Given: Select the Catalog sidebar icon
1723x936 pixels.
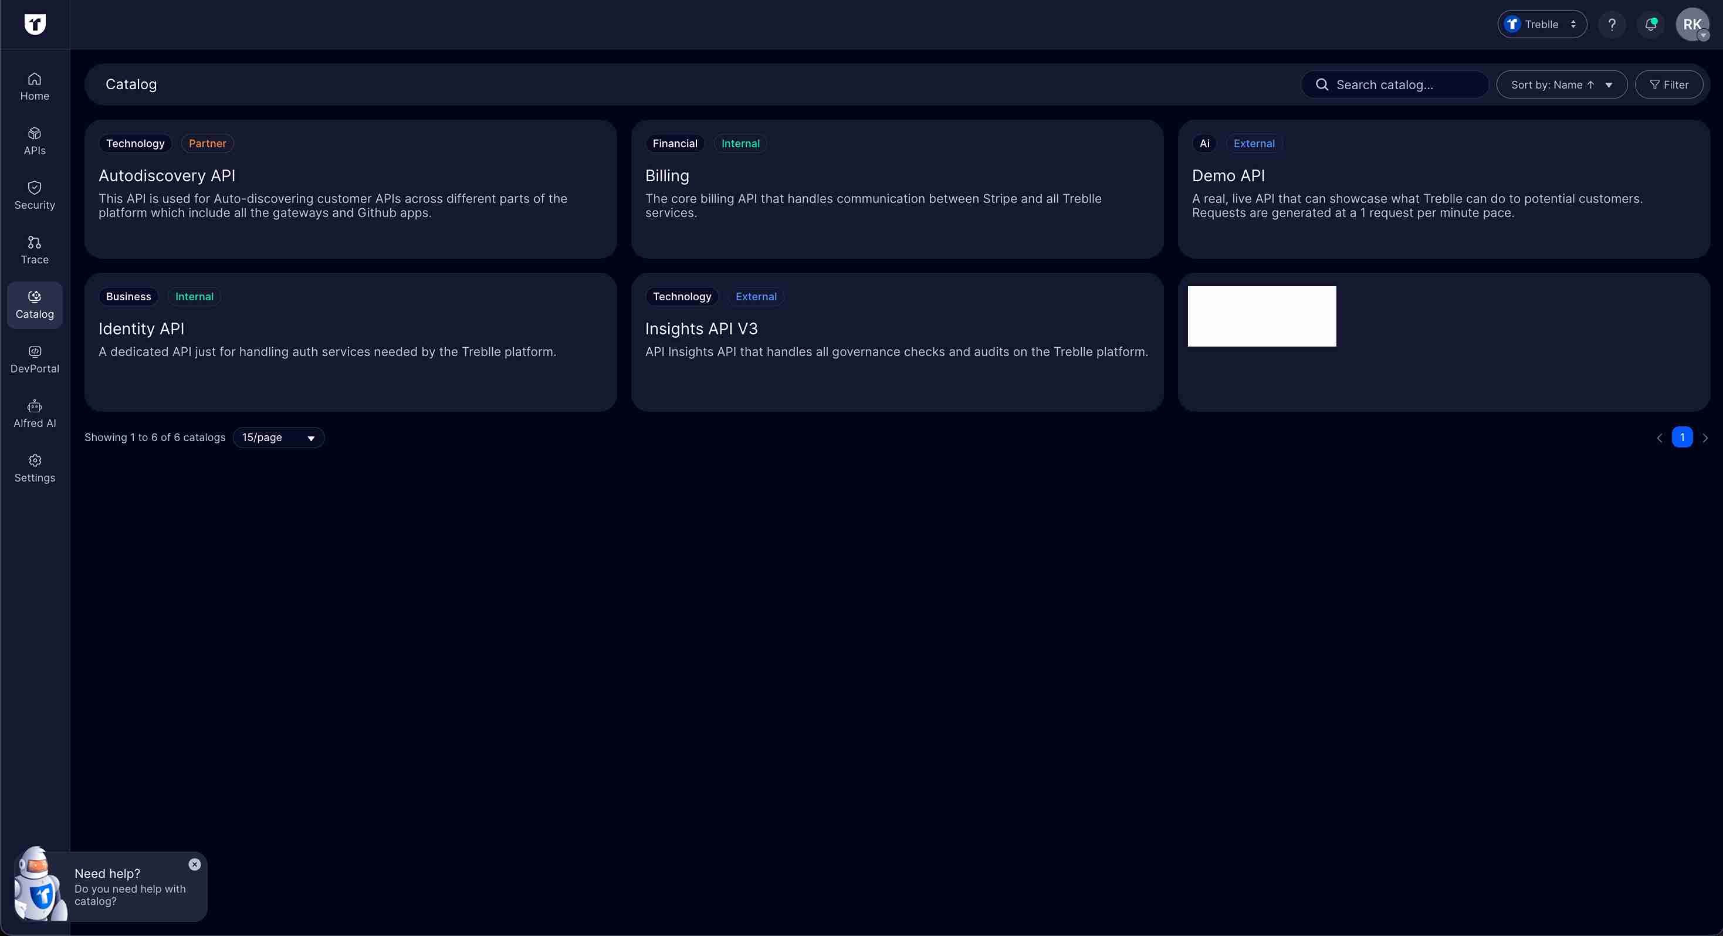Looking at the screenshot, I should 34,304.
